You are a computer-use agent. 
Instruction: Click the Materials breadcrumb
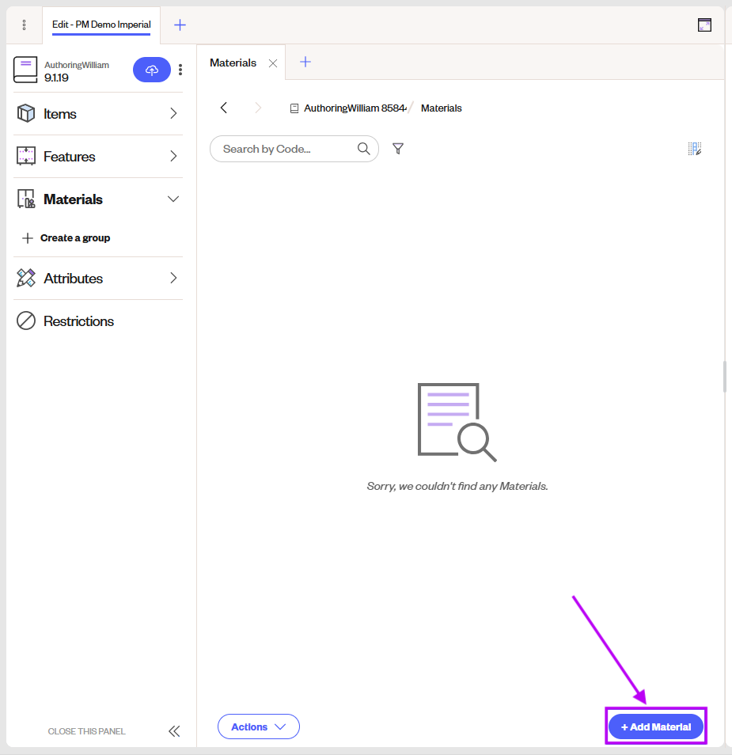pyautogui.click(x=441, y=108)
